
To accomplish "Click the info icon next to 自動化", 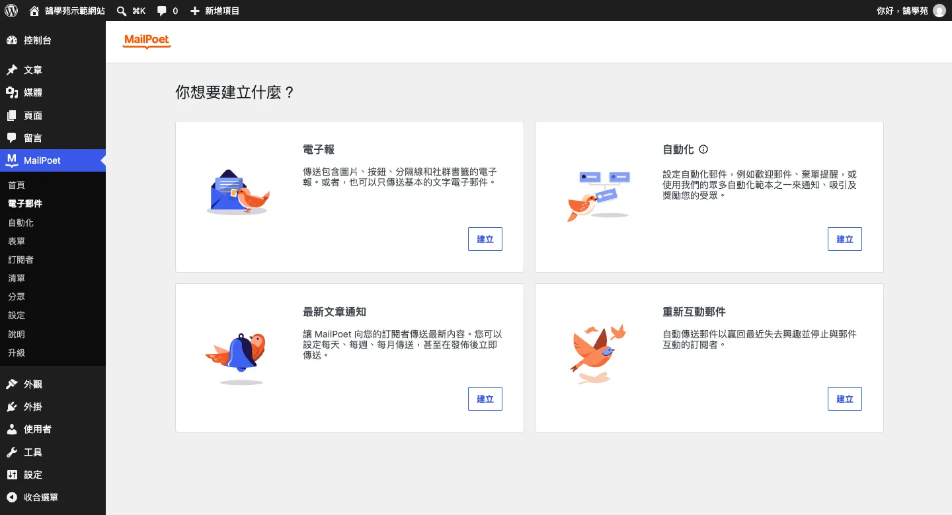I will tap(703, 149).
